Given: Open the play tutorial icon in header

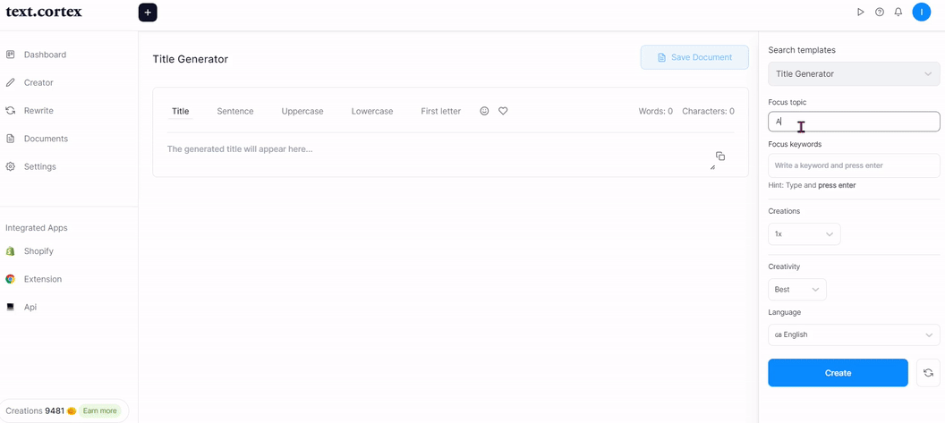Looking at the screenshot, I should pyautogui.click(x=861, y=12).
